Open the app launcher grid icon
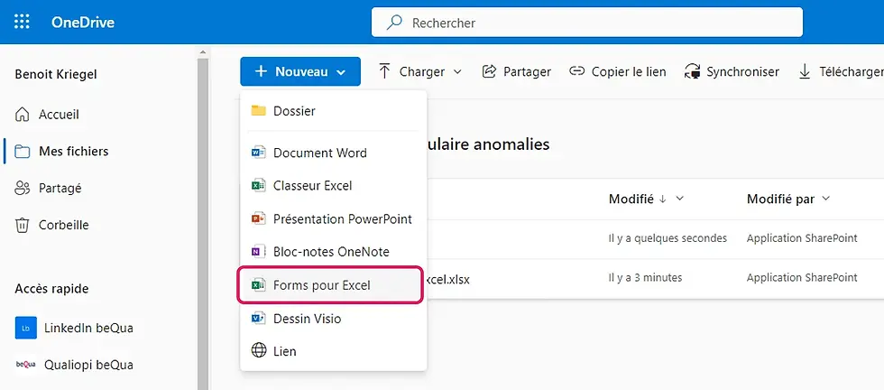The width and height of the screenshot is (884, 390). pos(22,22)
